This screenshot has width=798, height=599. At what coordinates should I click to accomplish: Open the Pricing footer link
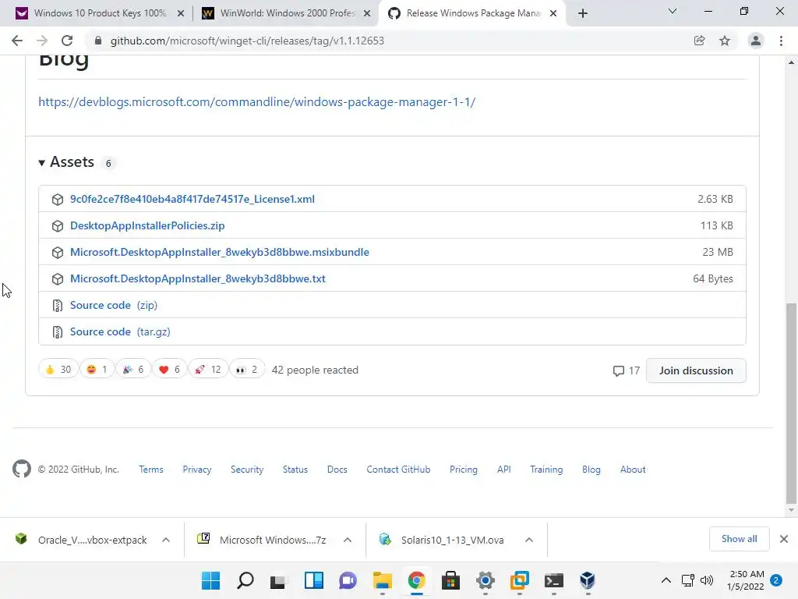(464, 470)
